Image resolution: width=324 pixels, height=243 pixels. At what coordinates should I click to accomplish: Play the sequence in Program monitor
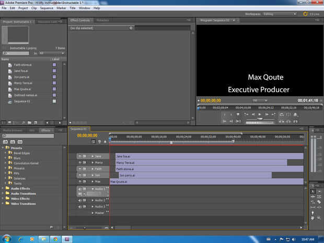tap(260, 114)
